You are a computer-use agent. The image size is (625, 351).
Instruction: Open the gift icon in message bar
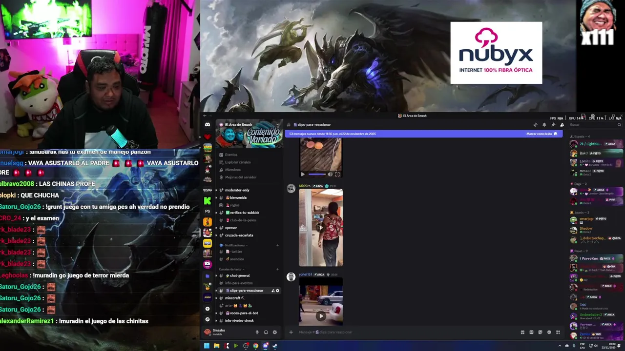tap(522, 332)
